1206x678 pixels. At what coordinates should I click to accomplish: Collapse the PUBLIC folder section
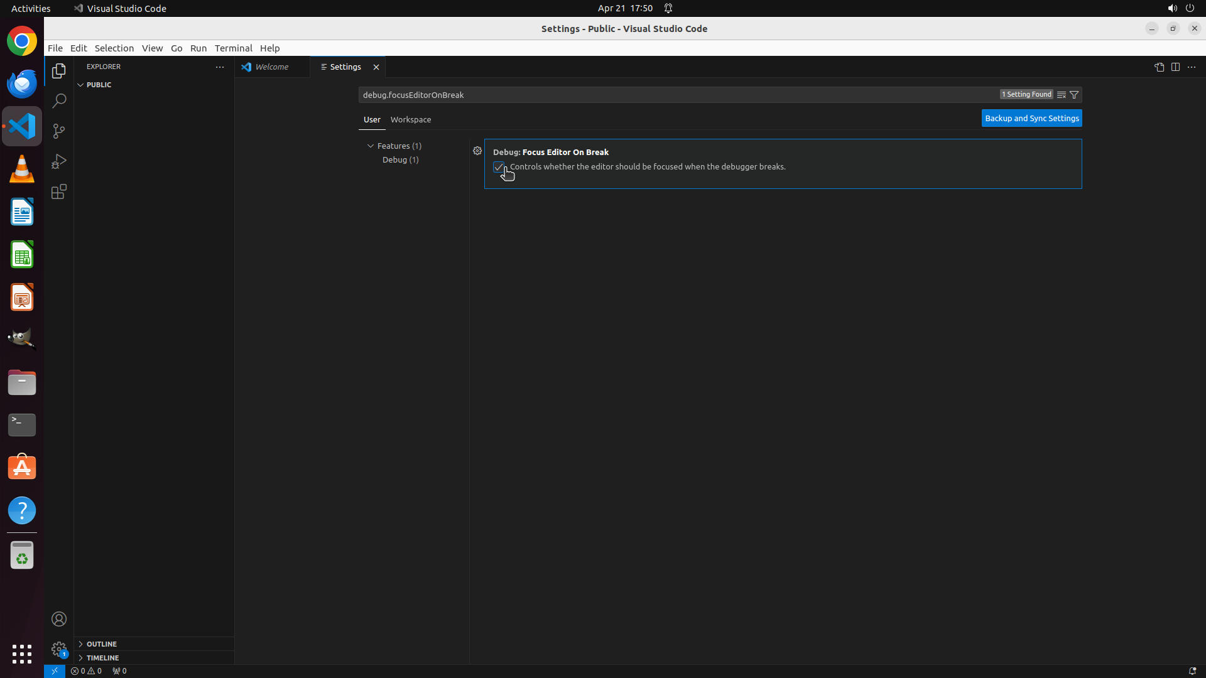coord(99,85)
